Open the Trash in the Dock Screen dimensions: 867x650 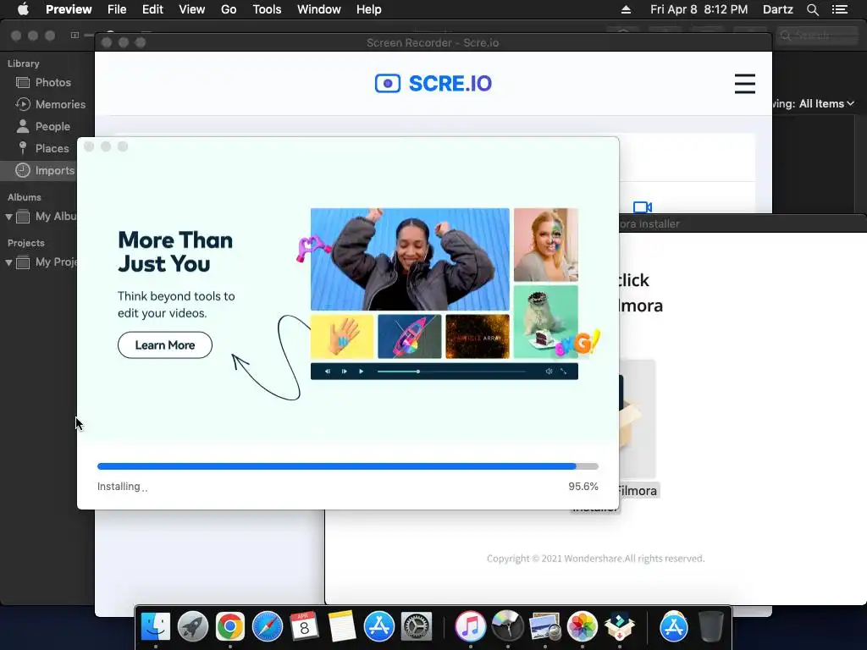pyautogui.click(x=711, y=626)
